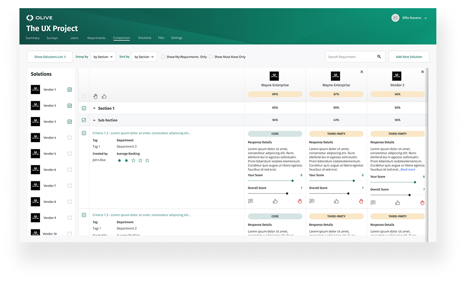The image size is (464, 281).
Task: Click Vendor 6 logo in Solutions list
Action: pos(35,170)
